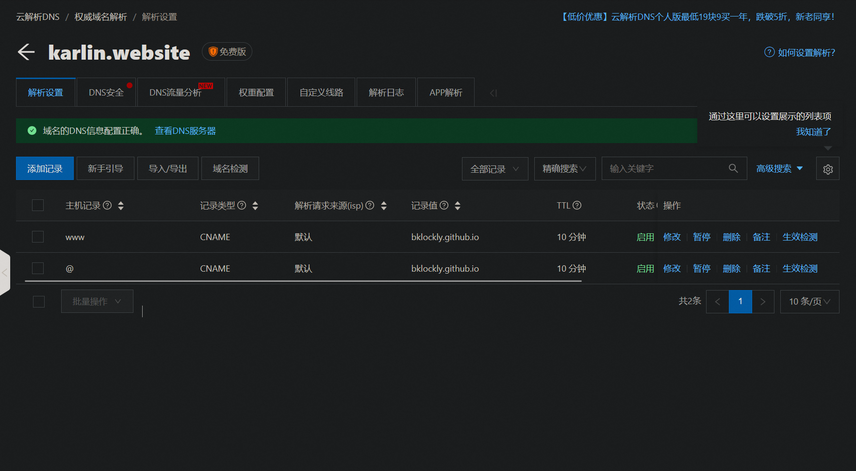Screen dimensions: 856x471
Task: Sort by 主机记录 column arrows
Action: [121, 206]
